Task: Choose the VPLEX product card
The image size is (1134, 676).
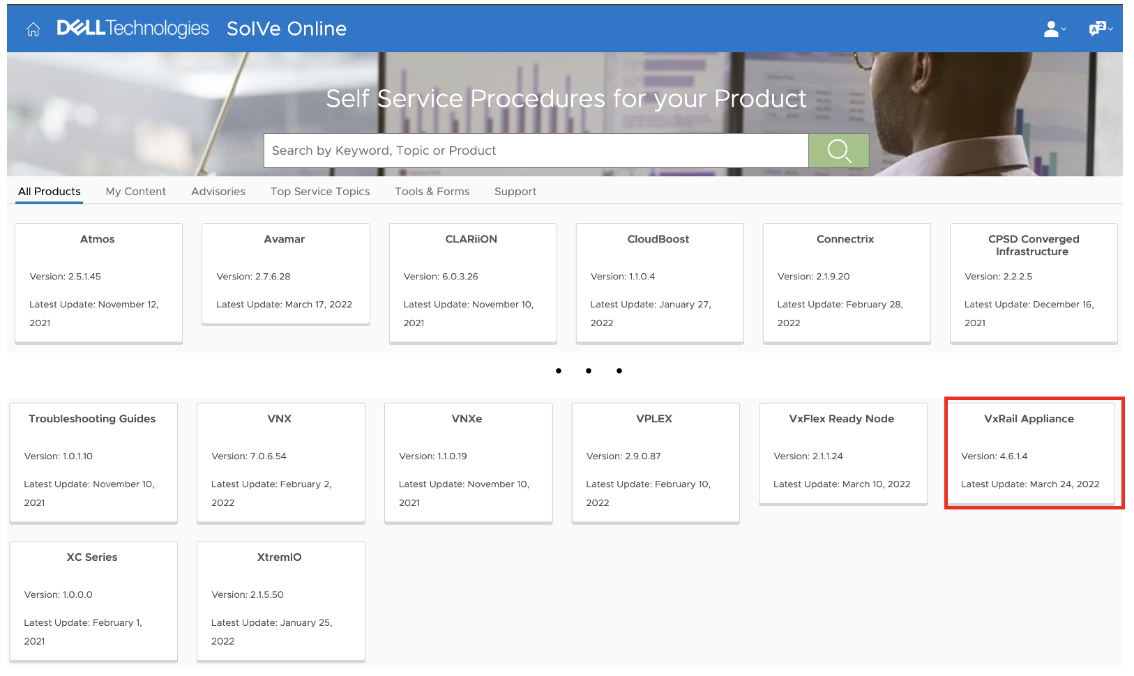Action: [655, 461]
